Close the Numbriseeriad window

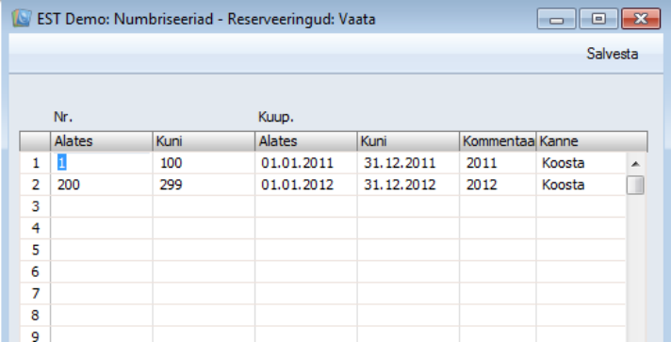point(641,19)
